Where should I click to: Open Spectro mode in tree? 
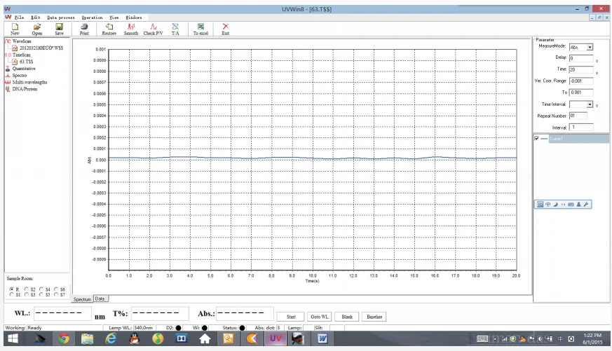tap(20, 75)
